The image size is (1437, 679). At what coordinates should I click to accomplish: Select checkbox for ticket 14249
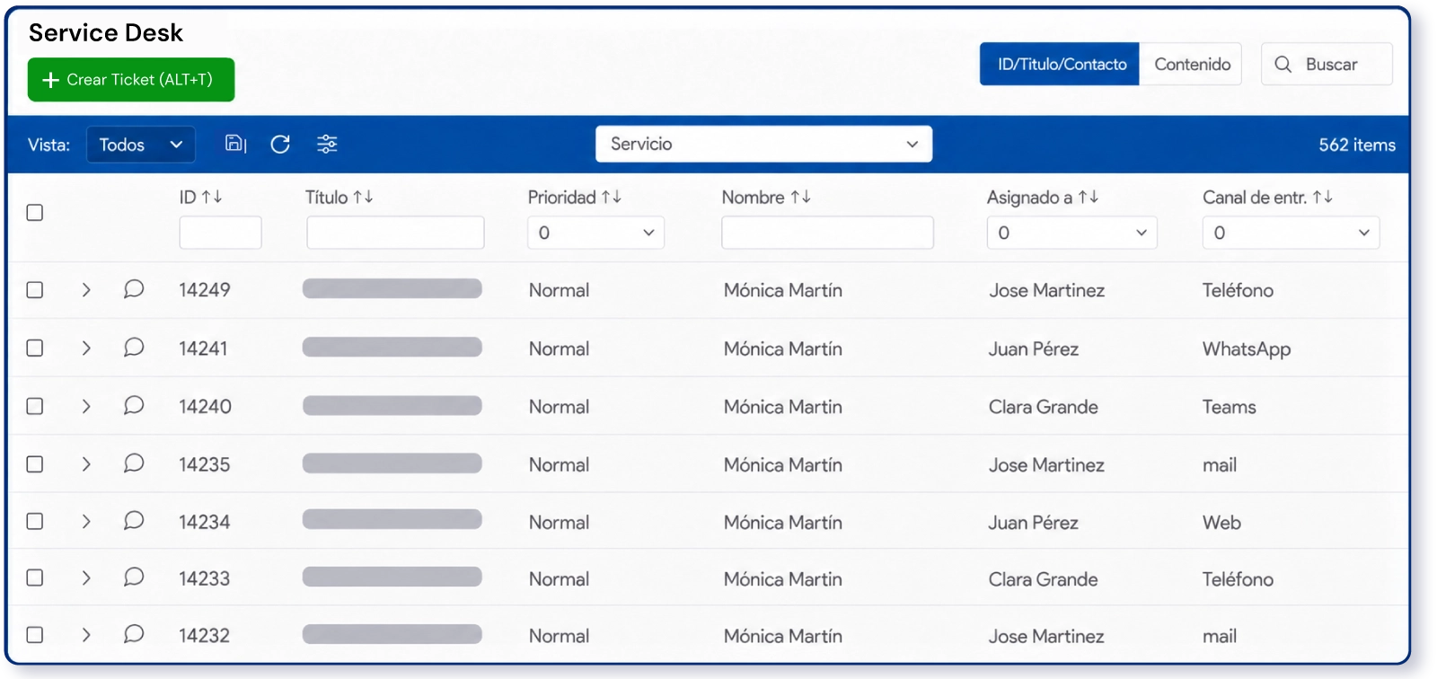click(35, 290)
